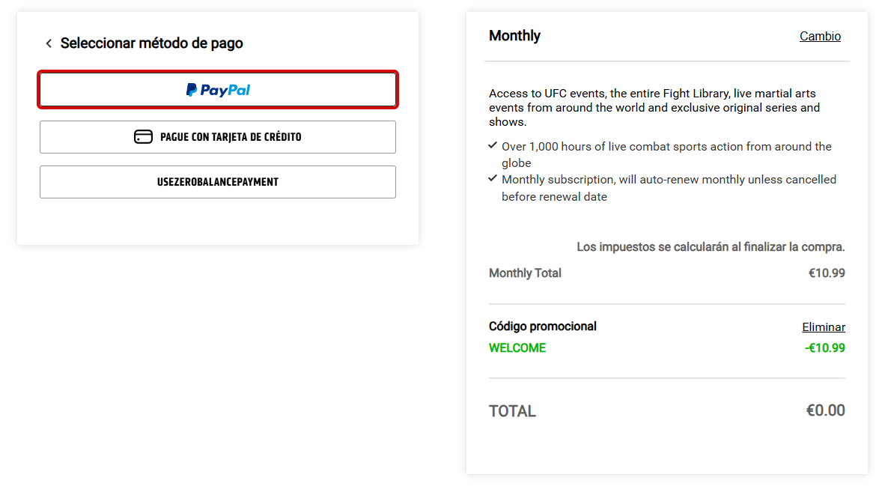Screen dimensions: 888x486
Task: Click the green WELCOME promo code
Action: coord(517,347)
